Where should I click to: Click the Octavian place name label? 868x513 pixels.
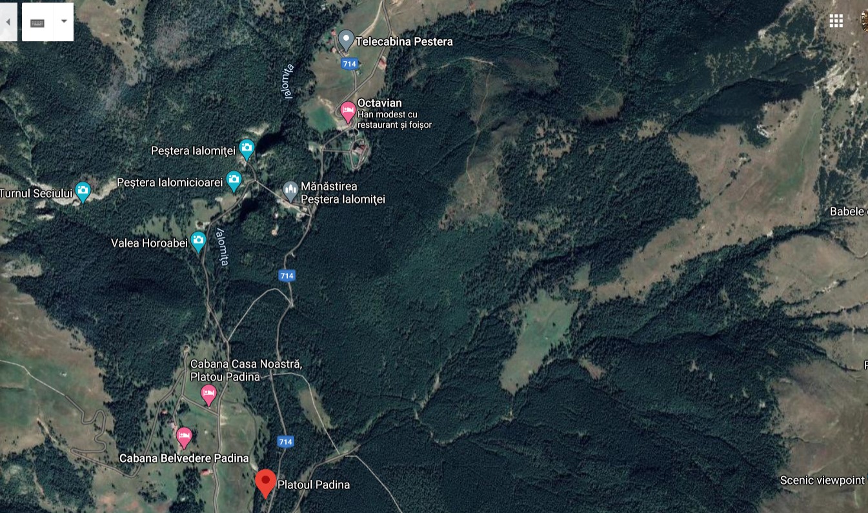[x=379, y=103]
